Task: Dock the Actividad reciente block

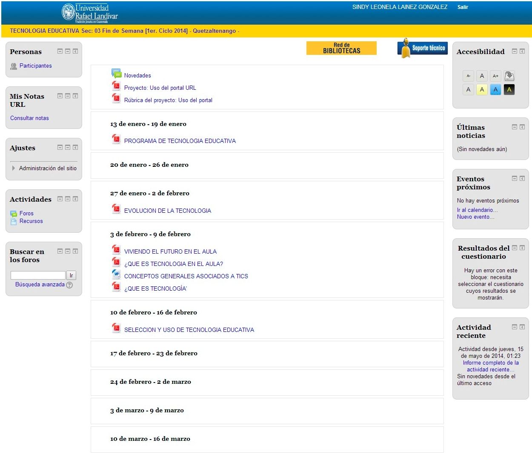Action: pos(522,327)
